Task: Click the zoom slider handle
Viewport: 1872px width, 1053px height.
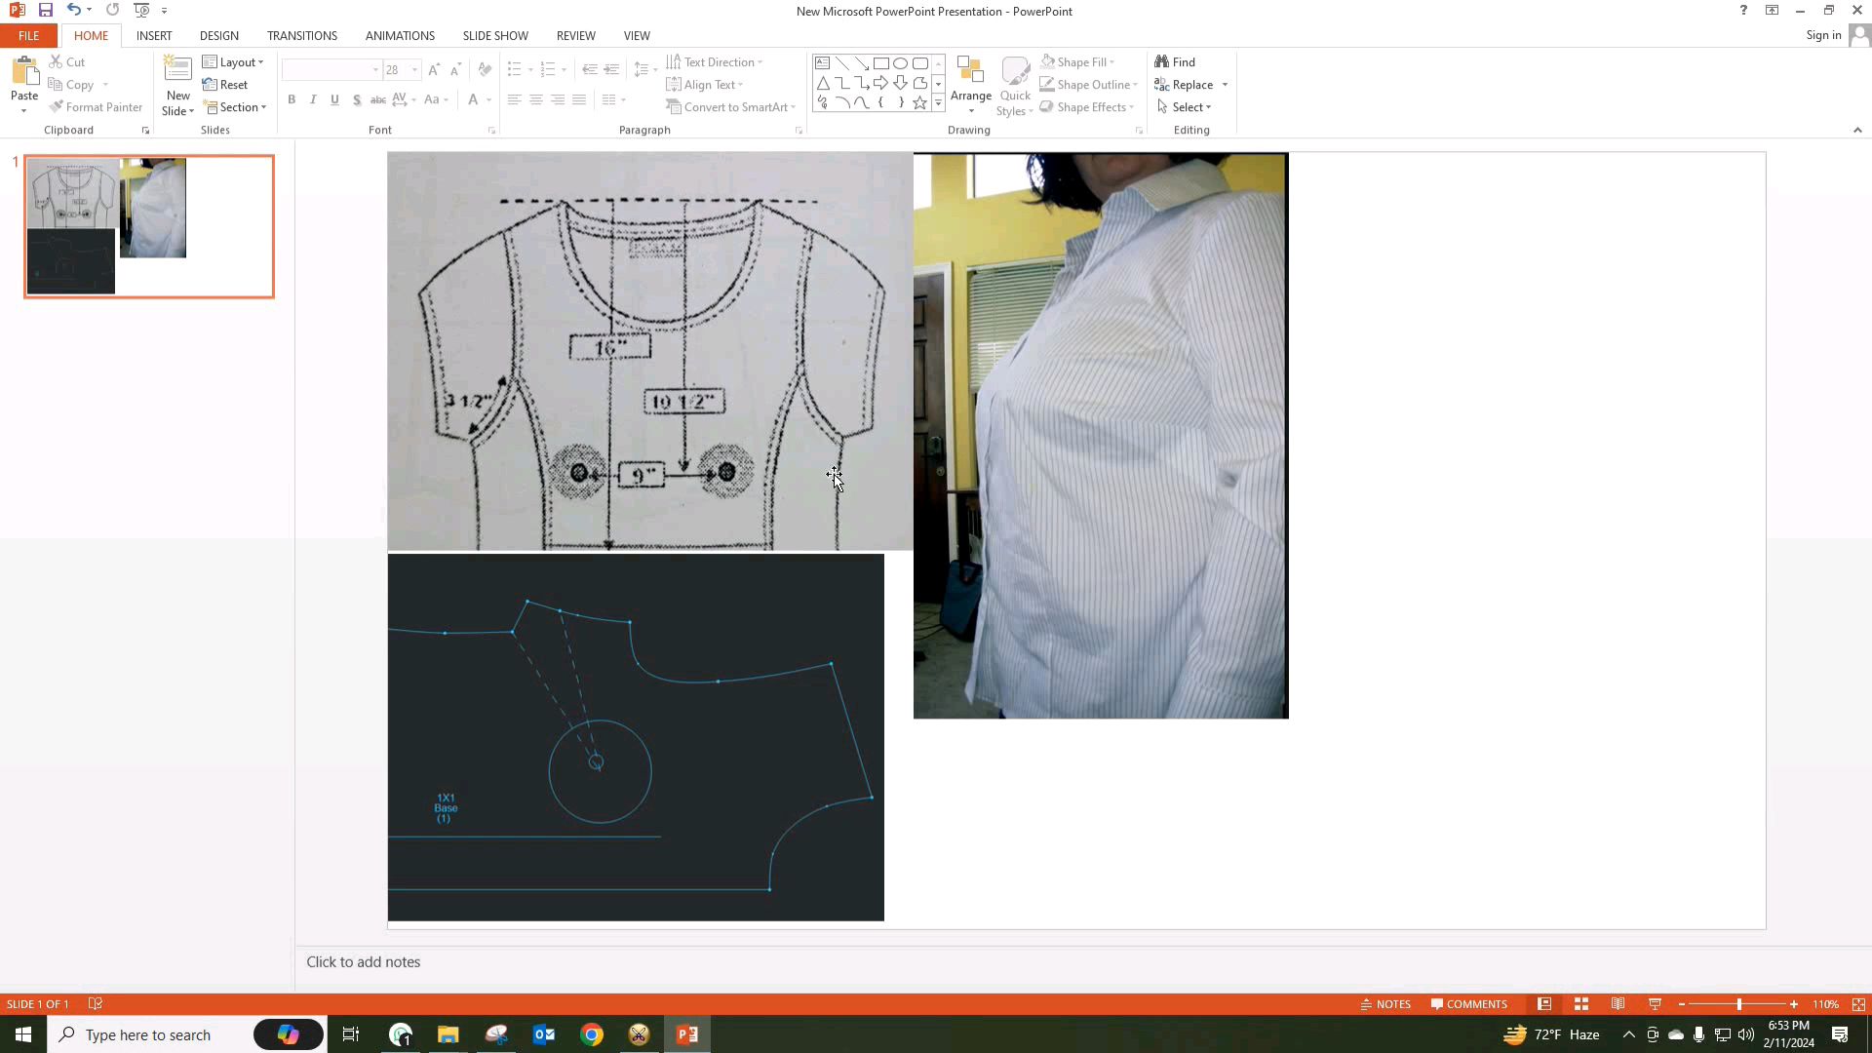Action: (x=1738, y=1004)
